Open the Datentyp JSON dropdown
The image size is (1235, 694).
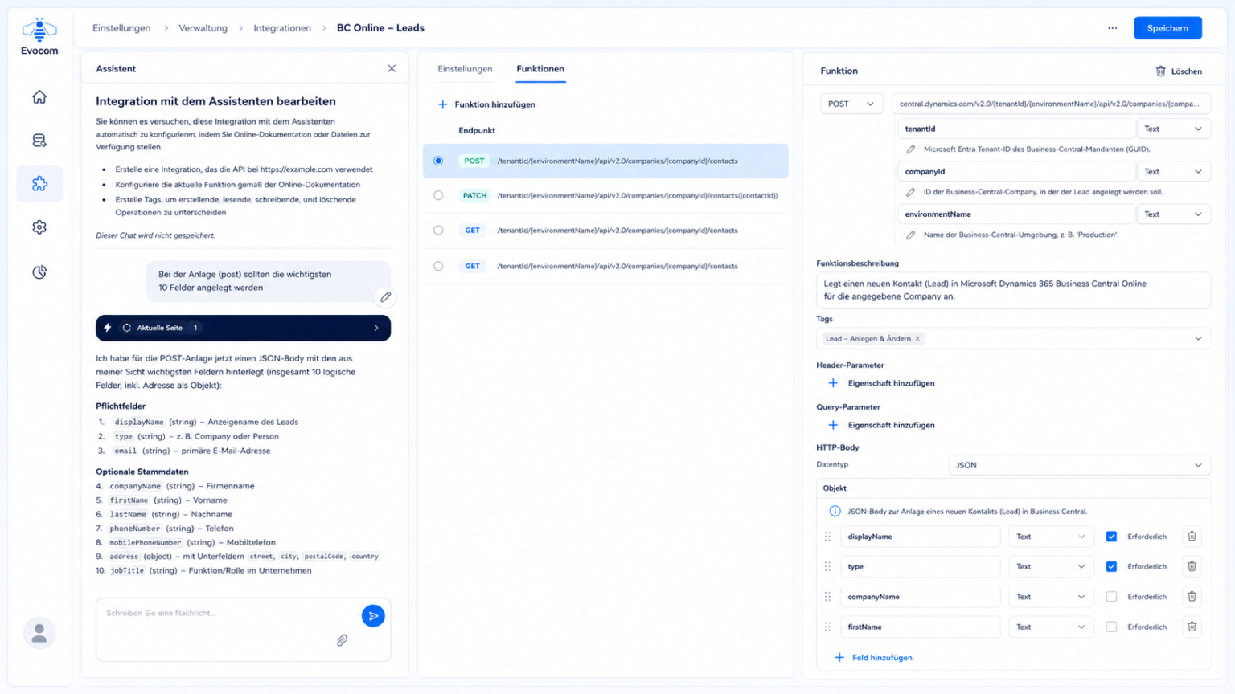click(1080, 465)
